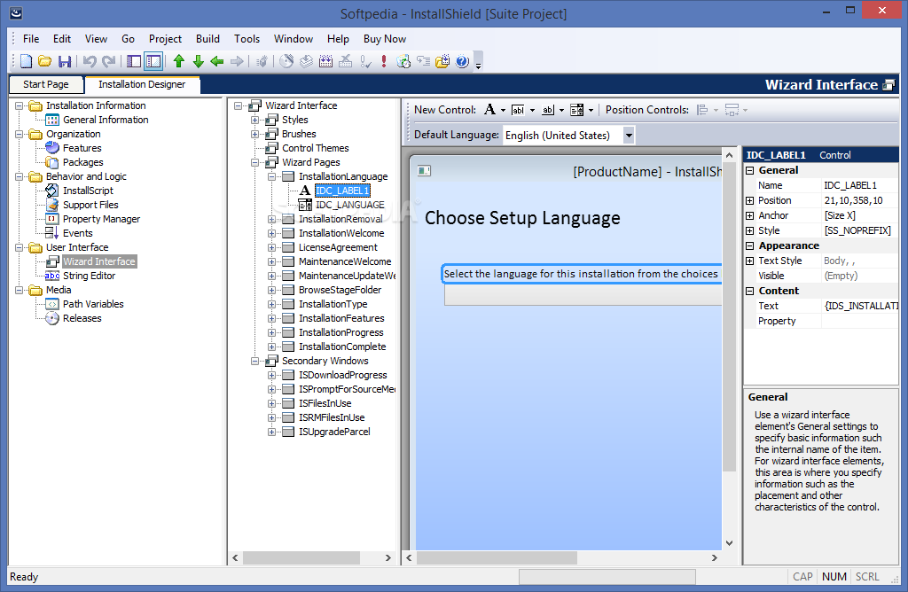Collapse the Appearance section in properties

click(750, 245)
